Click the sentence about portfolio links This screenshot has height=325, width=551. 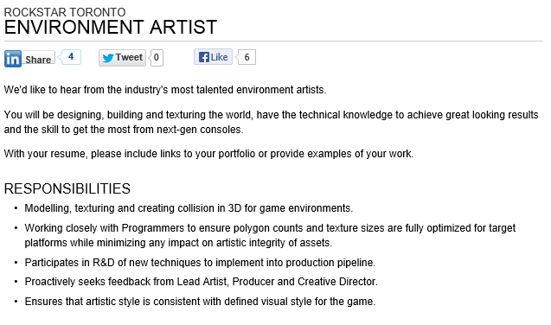[208, 154]
